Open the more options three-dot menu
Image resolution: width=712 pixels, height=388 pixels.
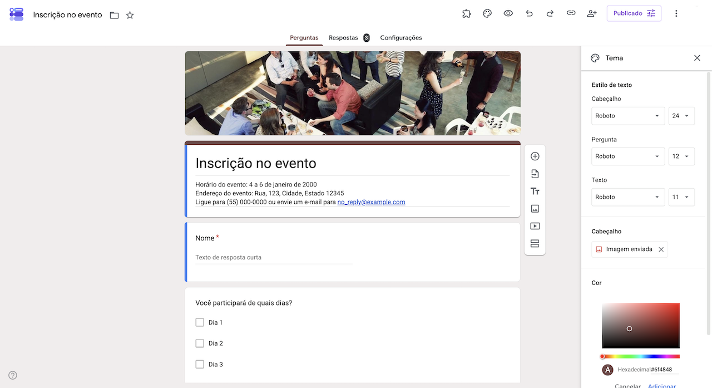coord(676,13)
